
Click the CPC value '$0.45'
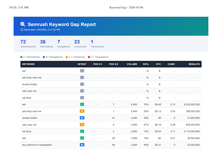point(158,105)
